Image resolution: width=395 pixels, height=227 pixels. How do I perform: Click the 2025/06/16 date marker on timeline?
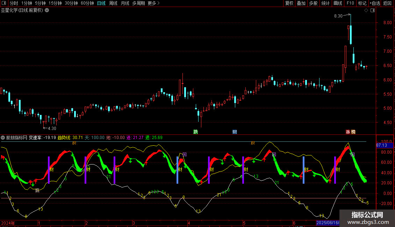tap(327, 222)
